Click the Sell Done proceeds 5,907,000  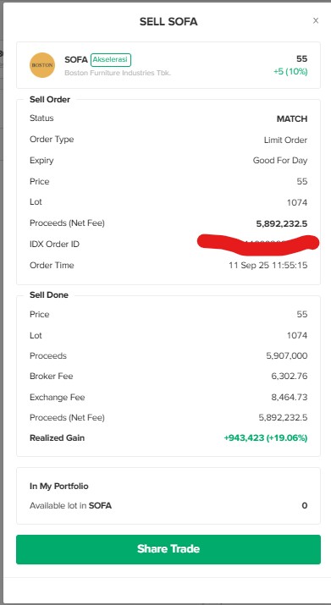coord(287,355)
